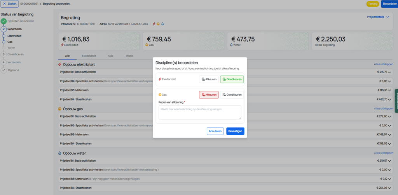Click the yellow Testing badge

pos(373,4)
